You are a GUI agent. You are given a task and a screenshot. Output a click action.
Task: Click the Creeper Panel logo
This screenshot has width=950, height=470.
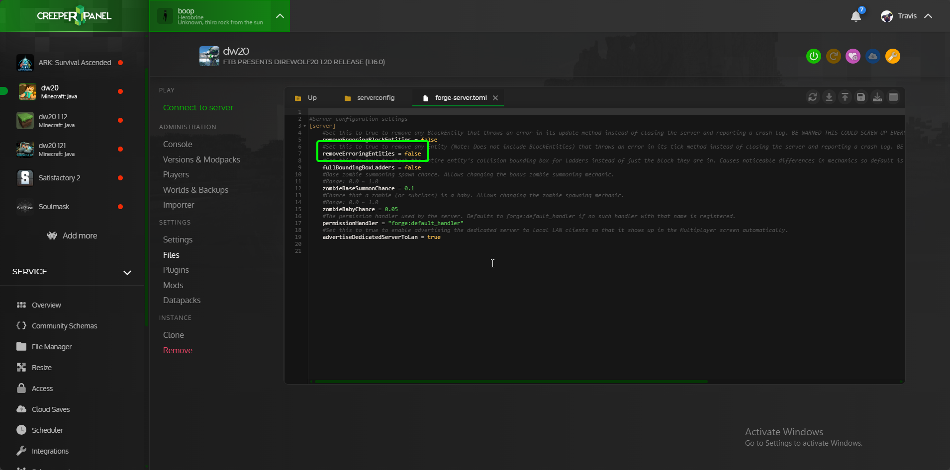(x=74, y=15)
